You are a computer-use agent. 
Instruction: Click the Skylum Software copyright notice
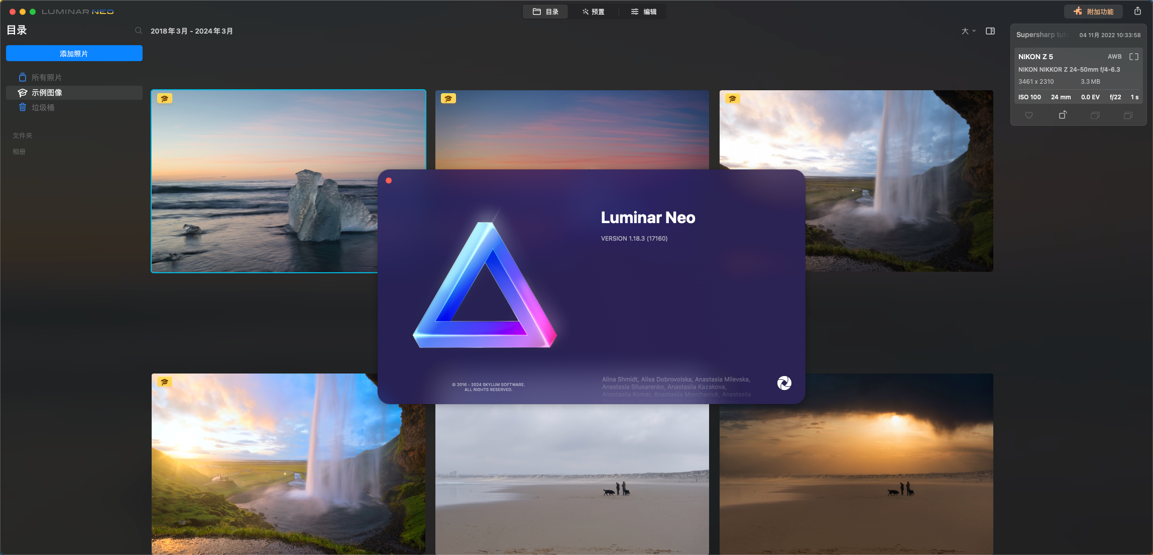click(488, 387)
